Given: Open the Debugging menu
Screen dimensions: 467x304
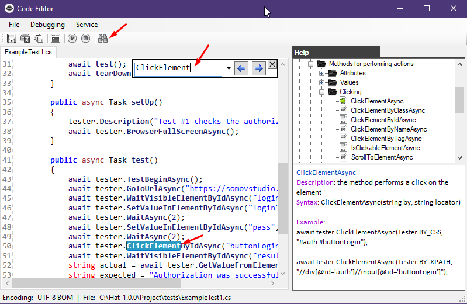Looking at the screenshot, I should [x=47, y=25].
